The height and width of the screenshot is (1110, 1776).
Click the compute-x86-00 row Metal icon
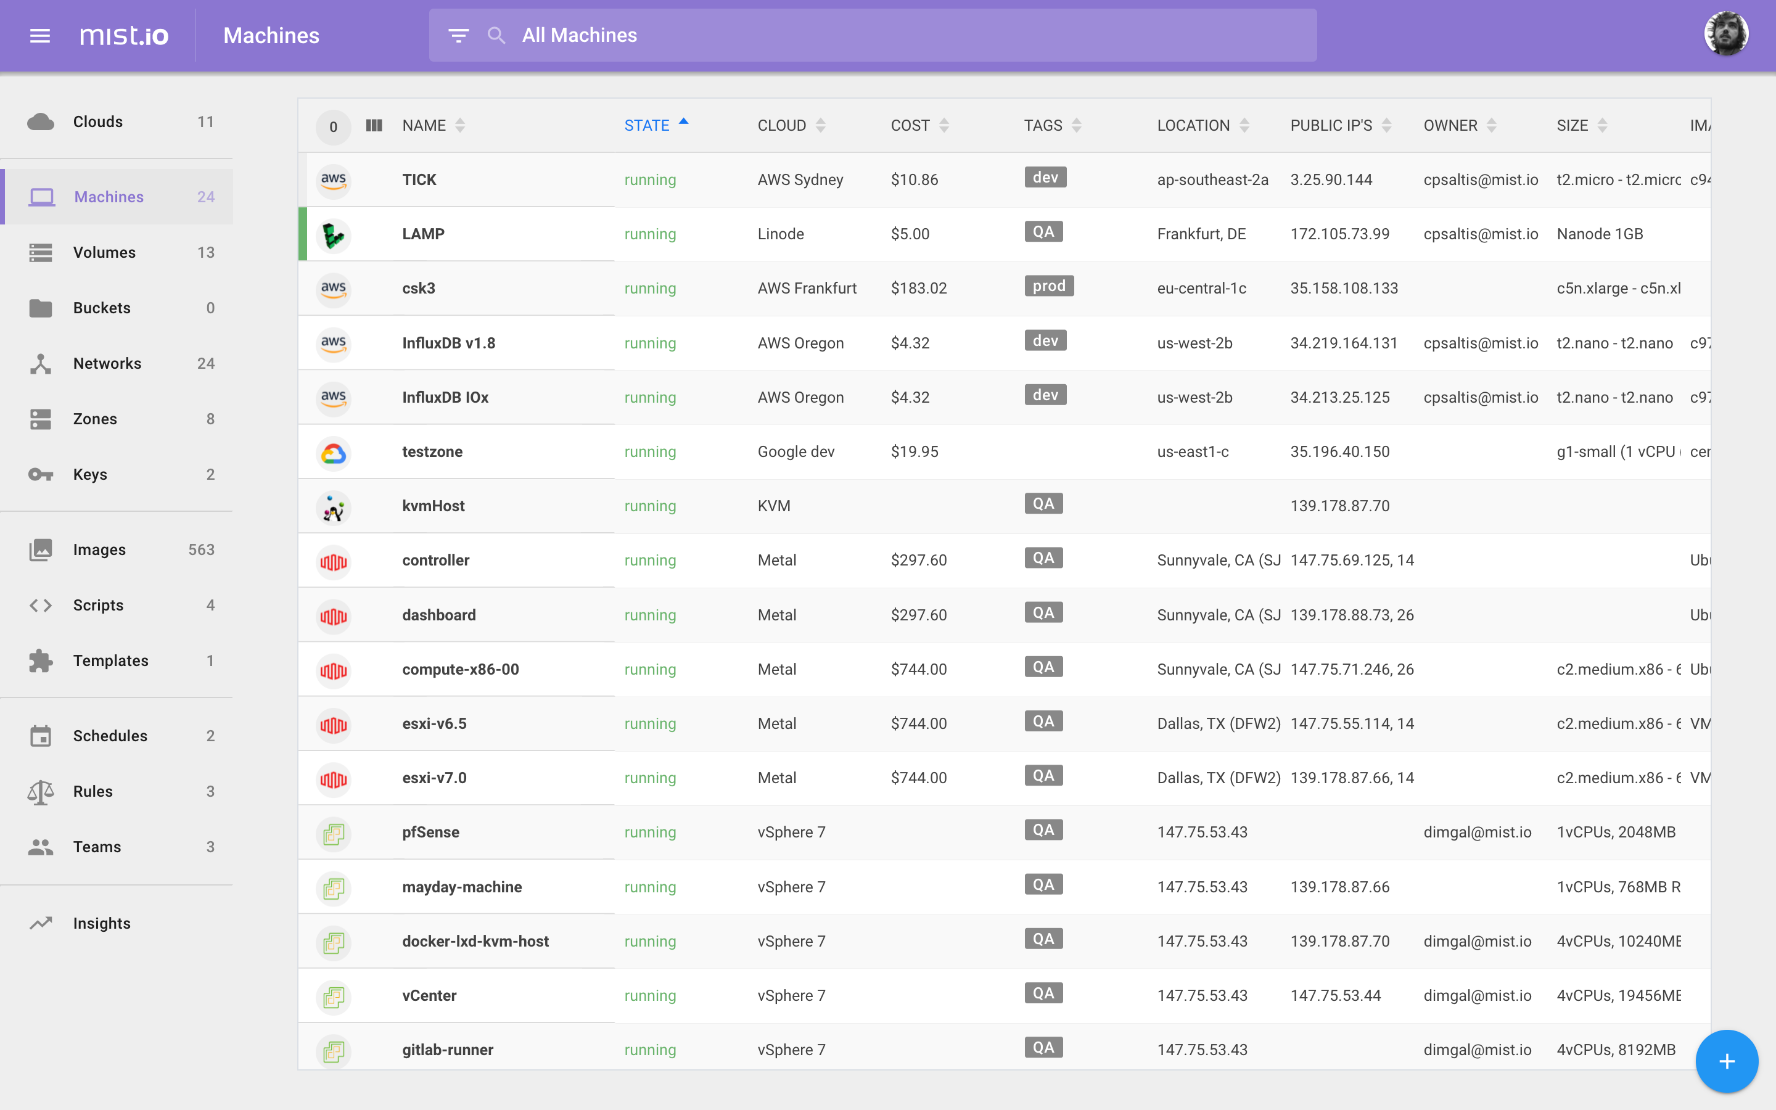[333, 670]
